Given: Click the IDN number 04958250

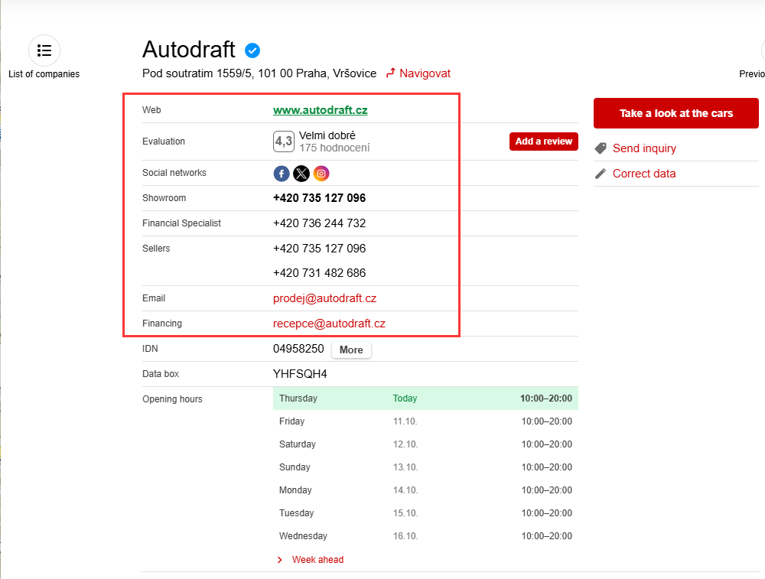Looking at the screenshot, I should pyautogui.click(x=298, y=349).
